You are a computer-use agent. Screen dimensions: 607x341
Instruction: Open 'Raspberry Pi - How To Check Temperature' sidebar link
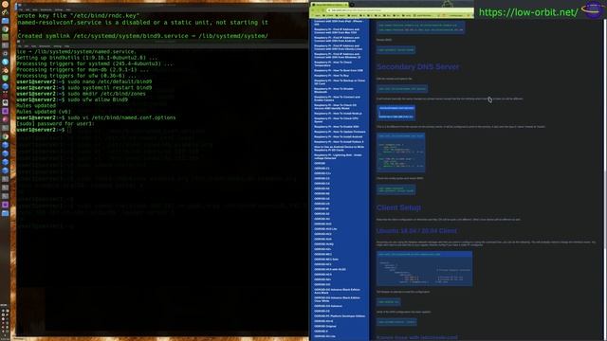tap(333, 63)
